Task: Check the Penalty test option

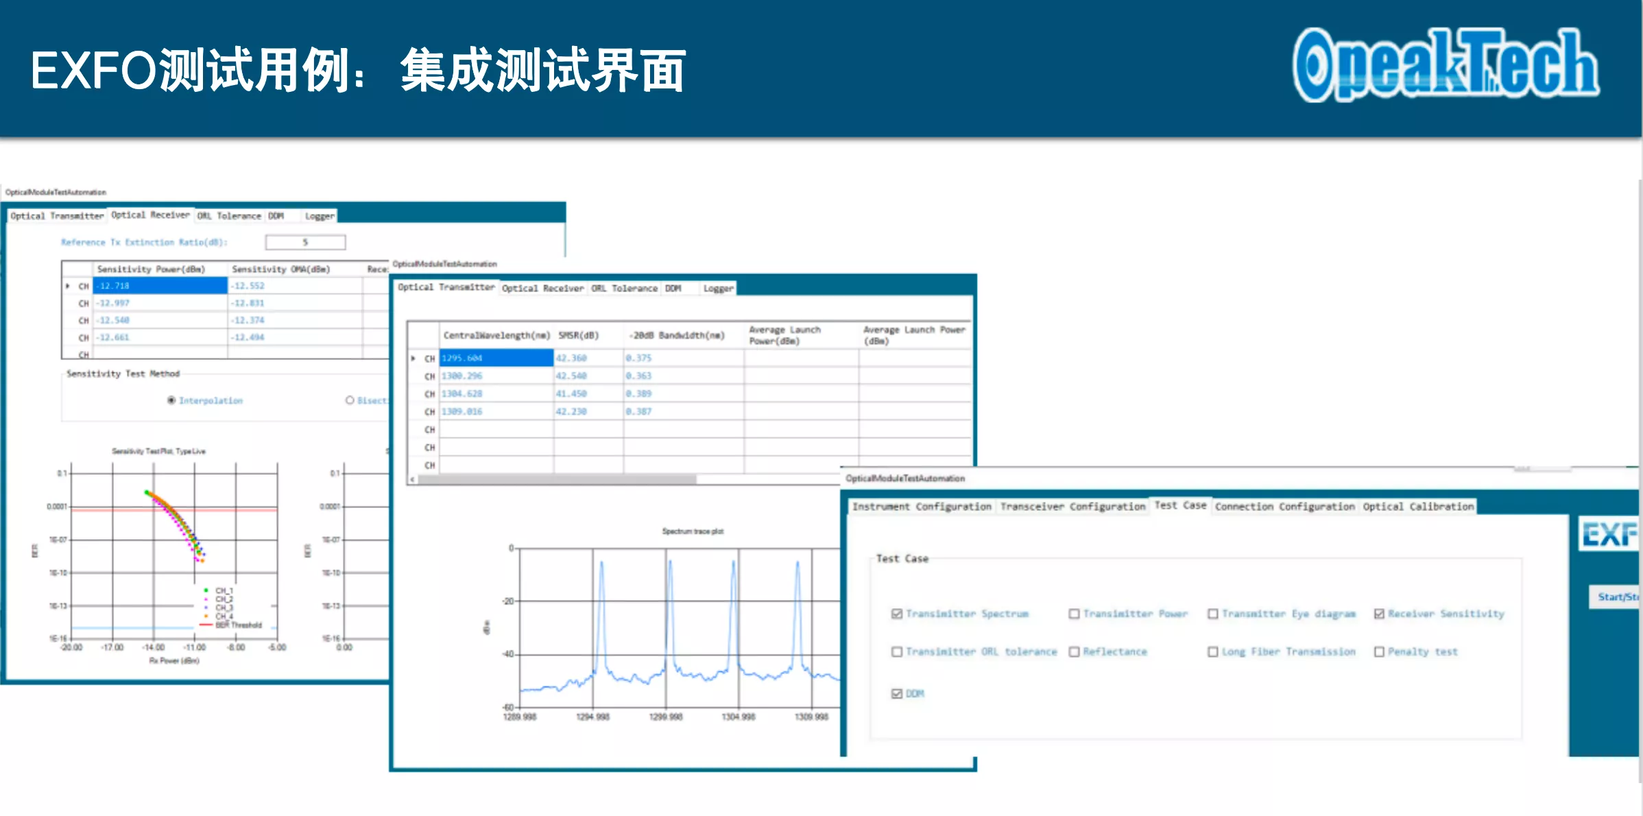Action: click(1379, 651)
